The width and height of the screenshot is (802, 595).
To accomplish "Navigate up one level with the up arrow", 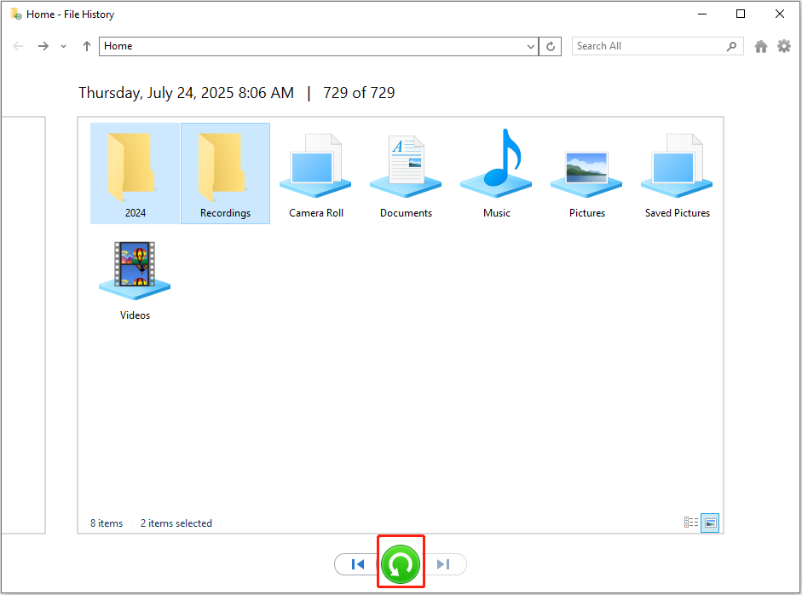I will pos(85,46).
